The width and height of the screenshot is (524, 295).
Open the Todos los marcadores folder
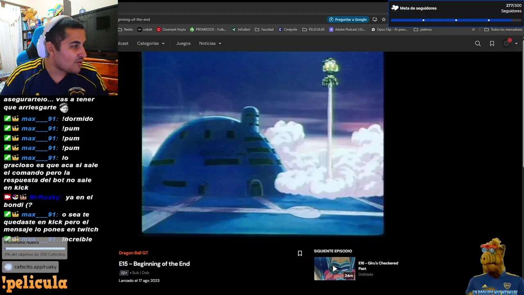tap(503, 29)
